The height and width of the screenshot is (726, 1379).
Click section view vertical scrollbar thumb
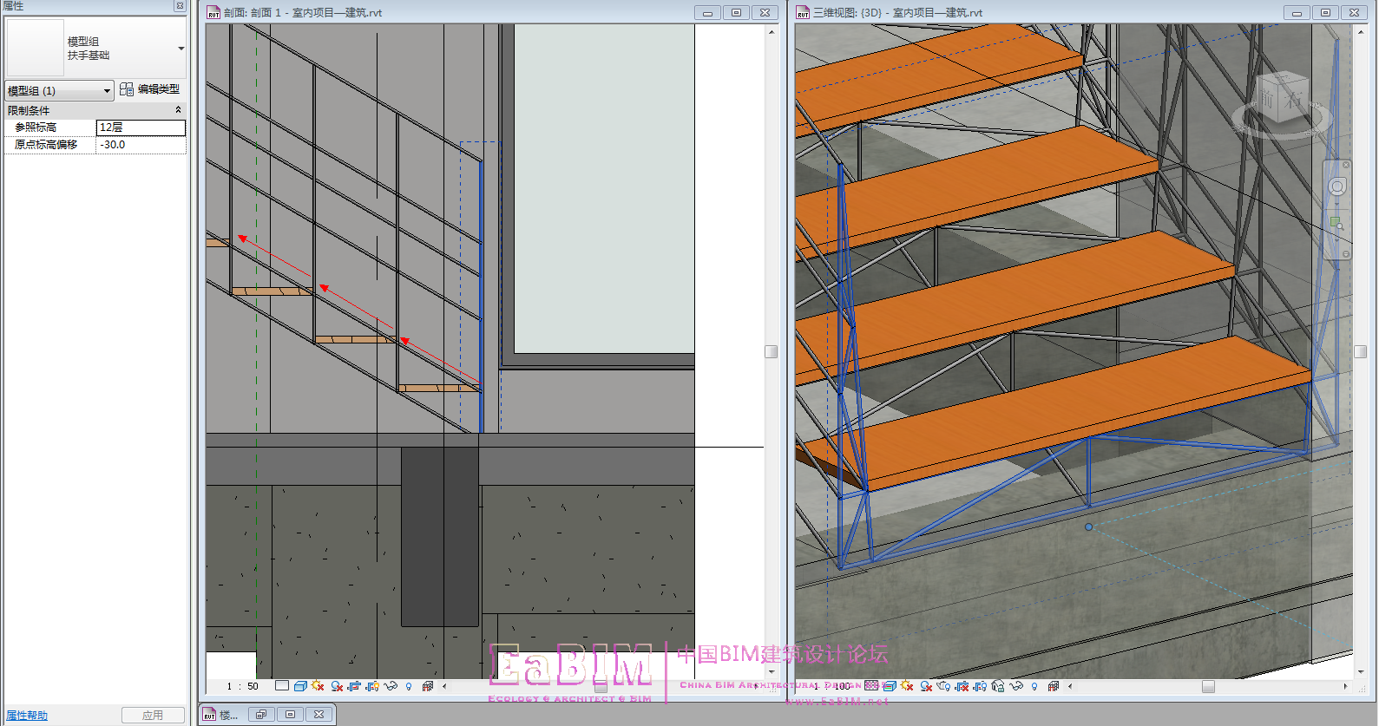tap(771, 351)
